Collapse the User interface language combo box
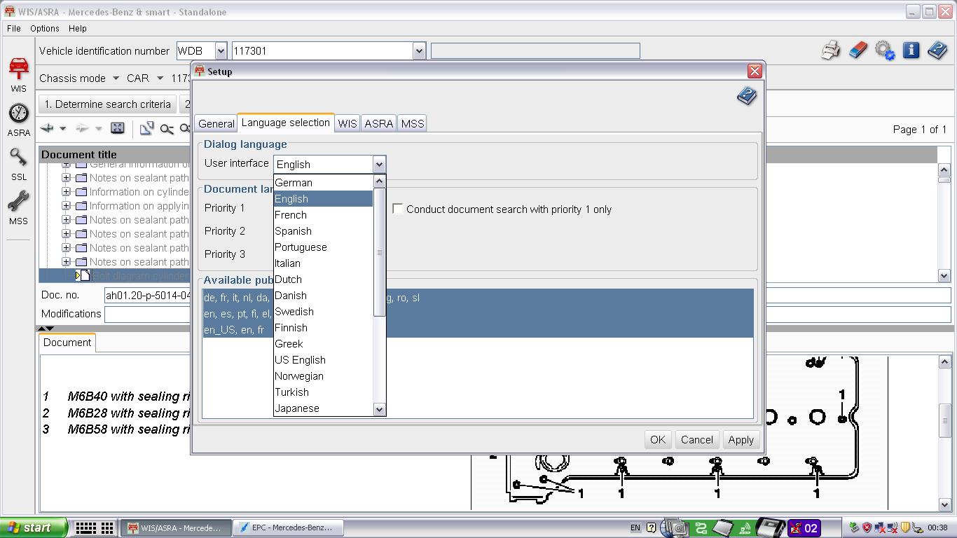This screenshot has height=538, width=957. [379, 164]
